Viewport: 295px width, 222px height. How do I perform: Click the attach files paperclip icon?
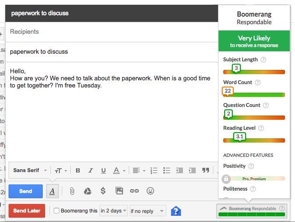72,191
